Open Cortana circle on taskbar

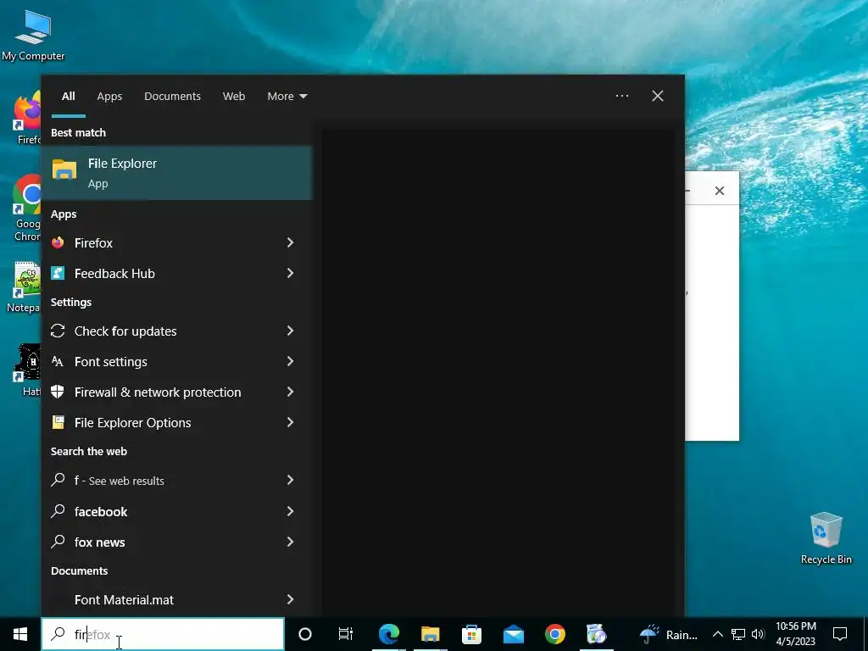pos(305,634)
